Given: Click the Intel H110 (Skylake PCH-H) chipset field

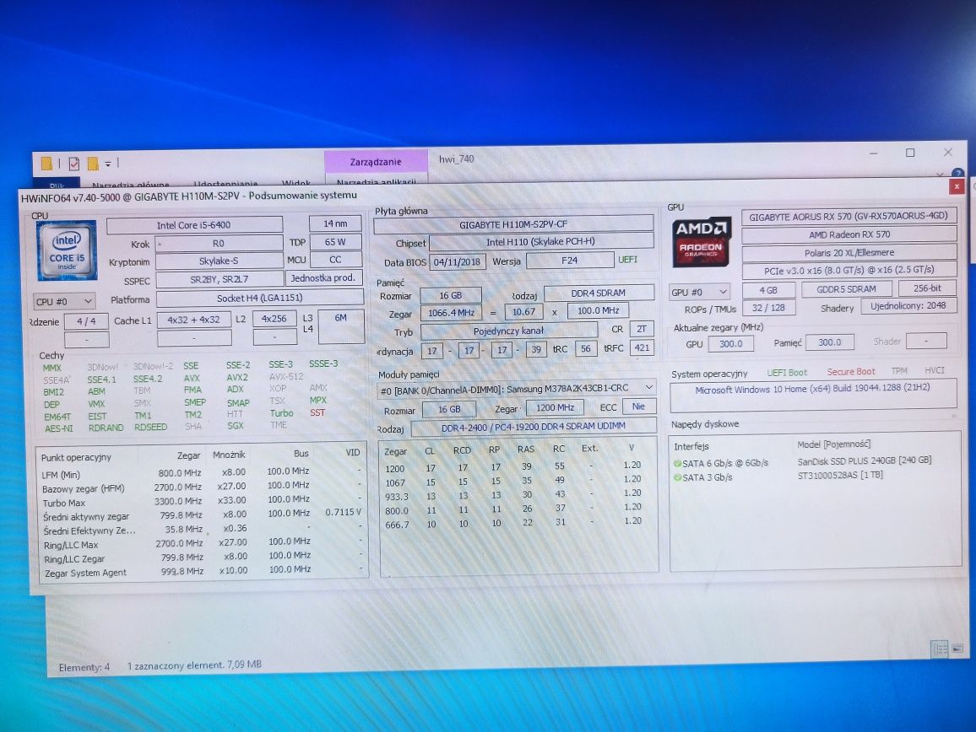Looking at the screenshot, I should [x=541, y=242].
